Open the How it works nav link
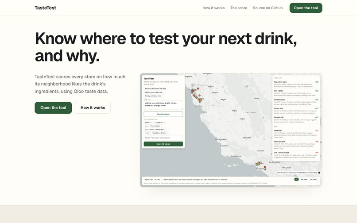The image size is (357, 223). [x=213, y=8]
